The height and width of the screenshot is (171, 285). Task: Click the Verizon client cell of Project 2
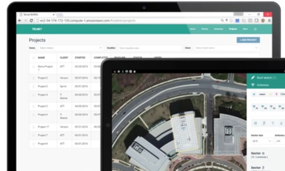pos(64,78)
